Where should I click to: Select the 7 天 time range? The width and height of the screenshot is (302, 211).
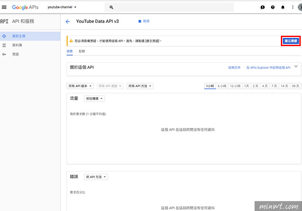(274, 86)
